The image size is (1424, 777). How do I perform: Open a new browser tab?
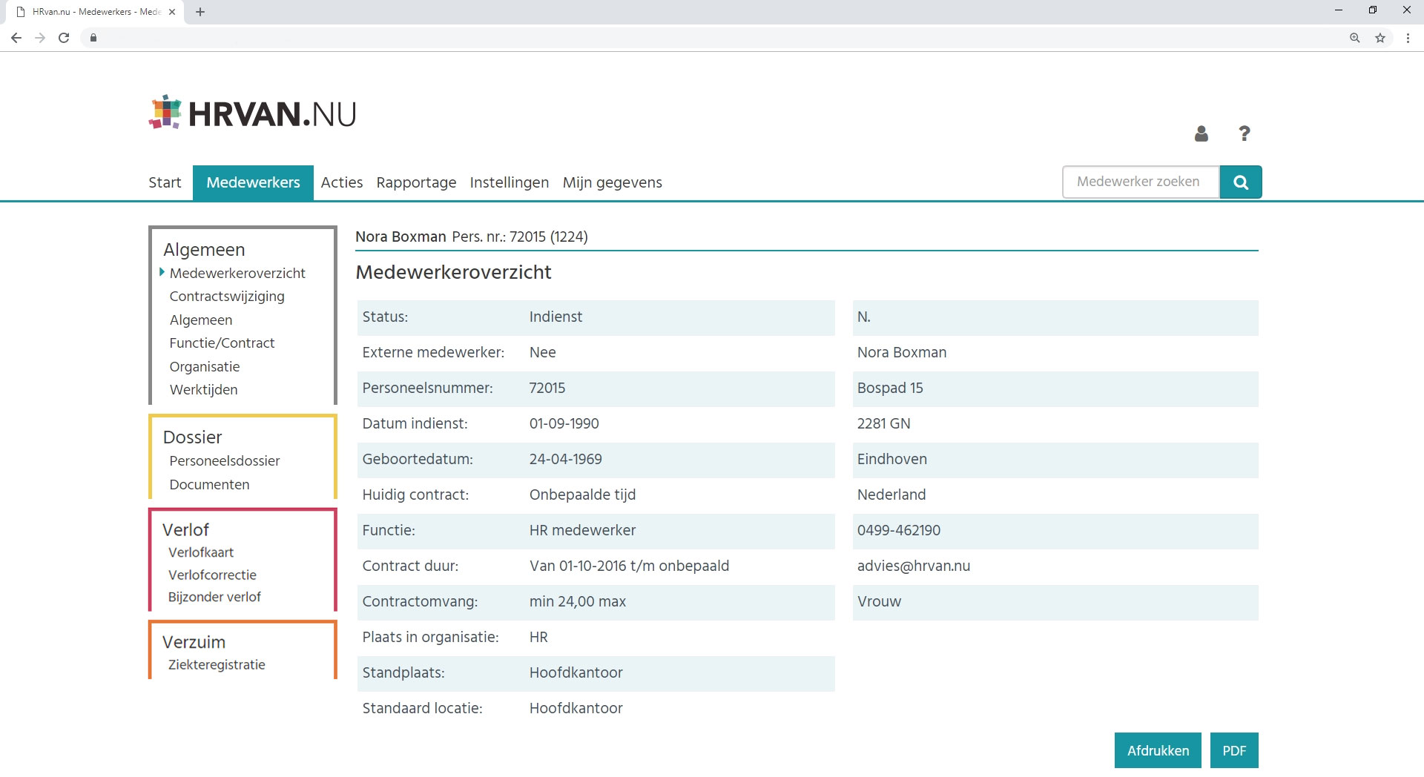tap(200, 12)
